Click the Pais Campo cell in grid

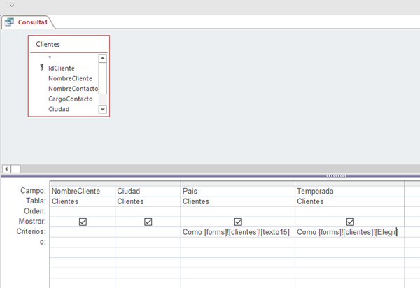238,192
